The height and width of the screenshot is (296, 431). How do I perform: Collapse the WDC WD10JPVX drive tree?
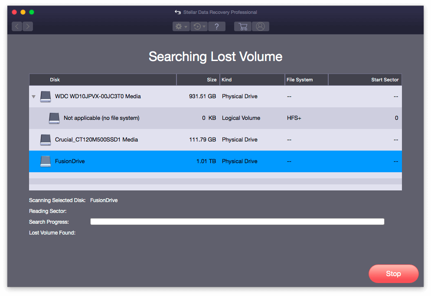[x=34, y=97]
